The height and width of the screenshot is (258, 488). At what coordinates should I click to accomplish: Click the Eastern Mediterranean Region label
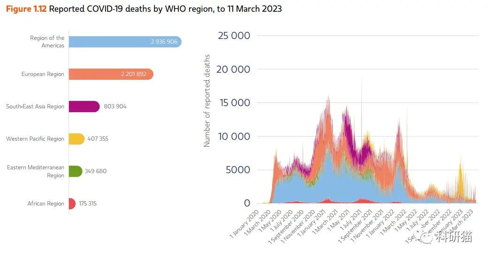36,172
